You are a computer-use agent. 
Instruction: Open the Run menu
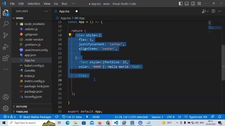pos(64,4)
